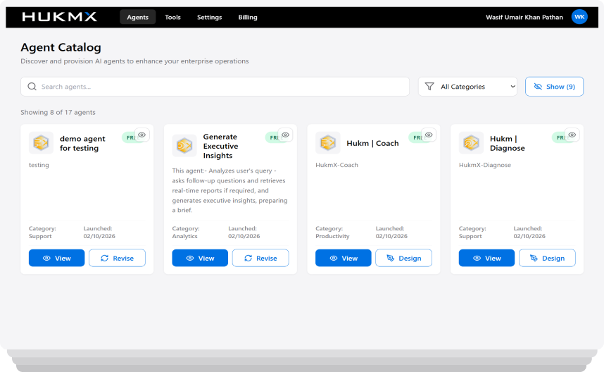604x372 pixels.
Task: Click the demo agent card icon
Action: (x=41, y=143)
